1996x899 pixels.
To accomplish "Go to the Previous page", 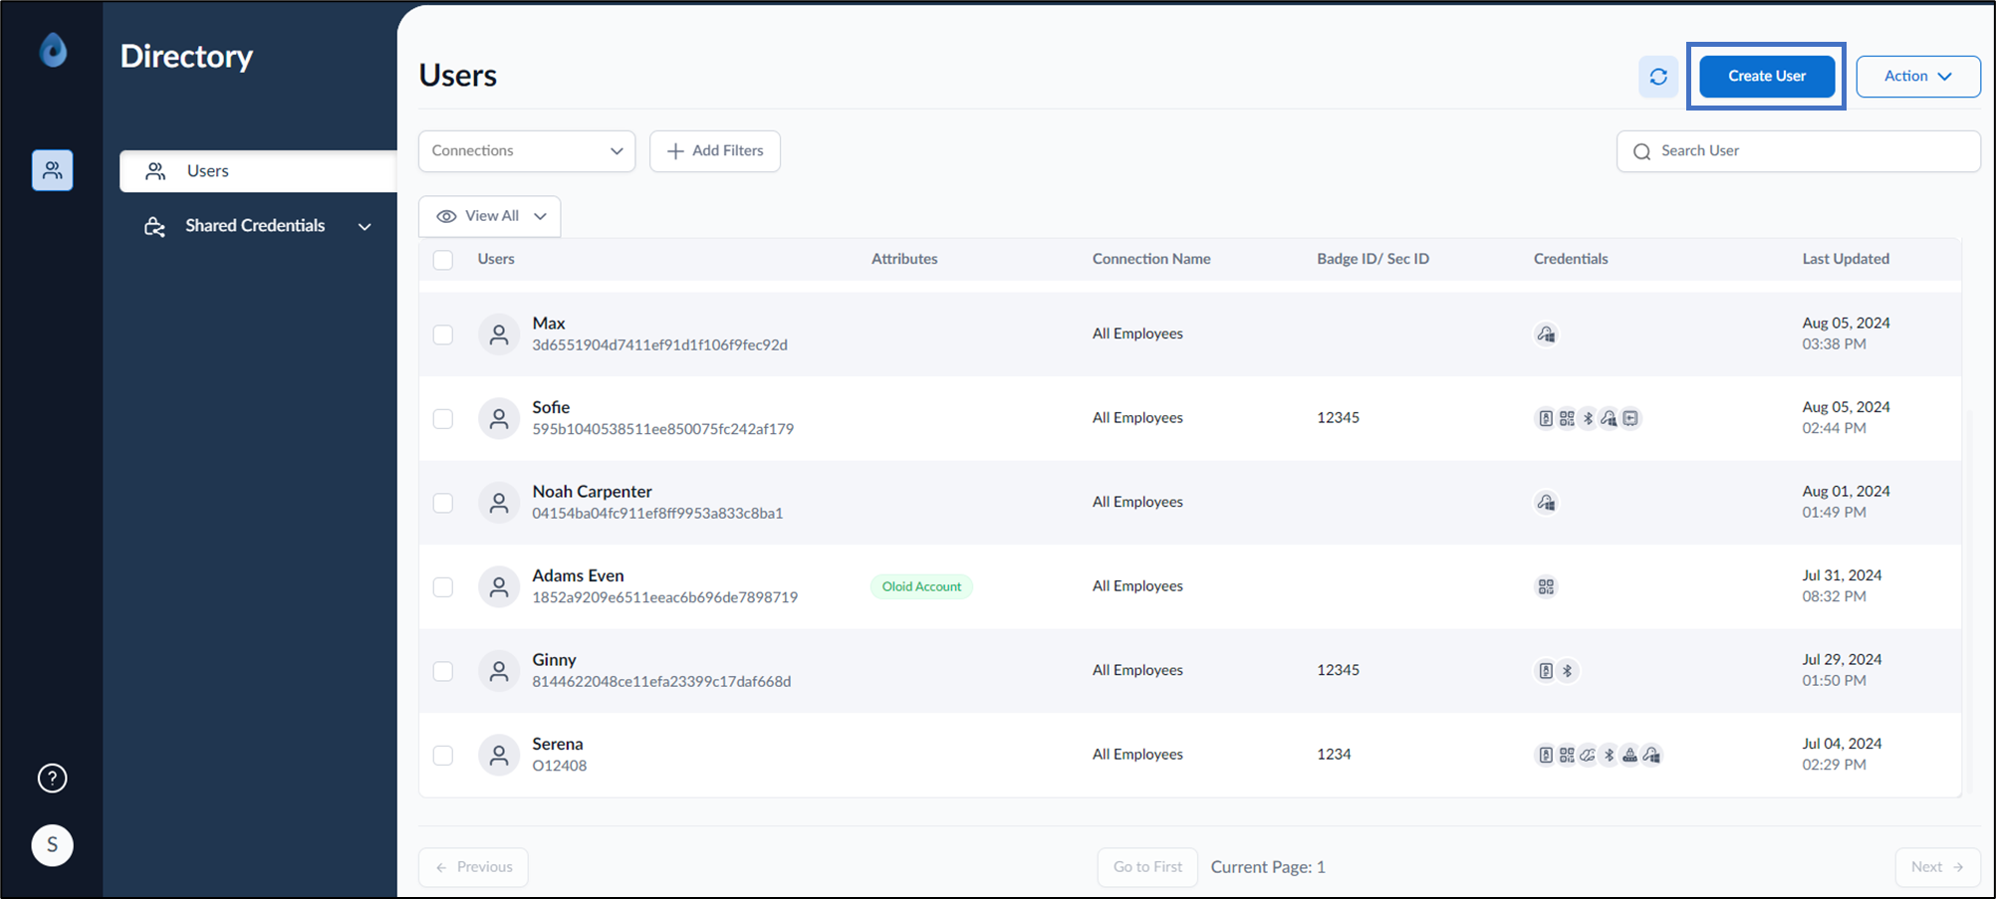I will click(x=474, y=867).
